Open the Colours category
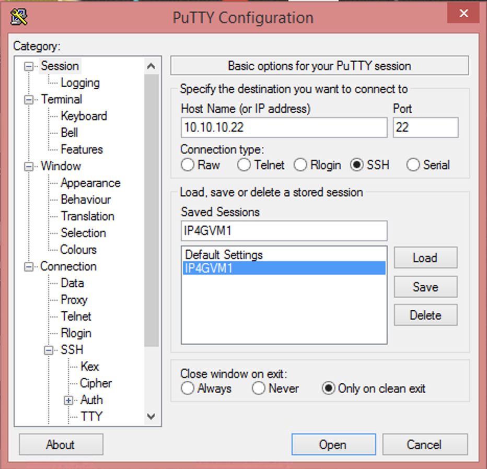Screen dimensions: 487x469 (78, 250)
